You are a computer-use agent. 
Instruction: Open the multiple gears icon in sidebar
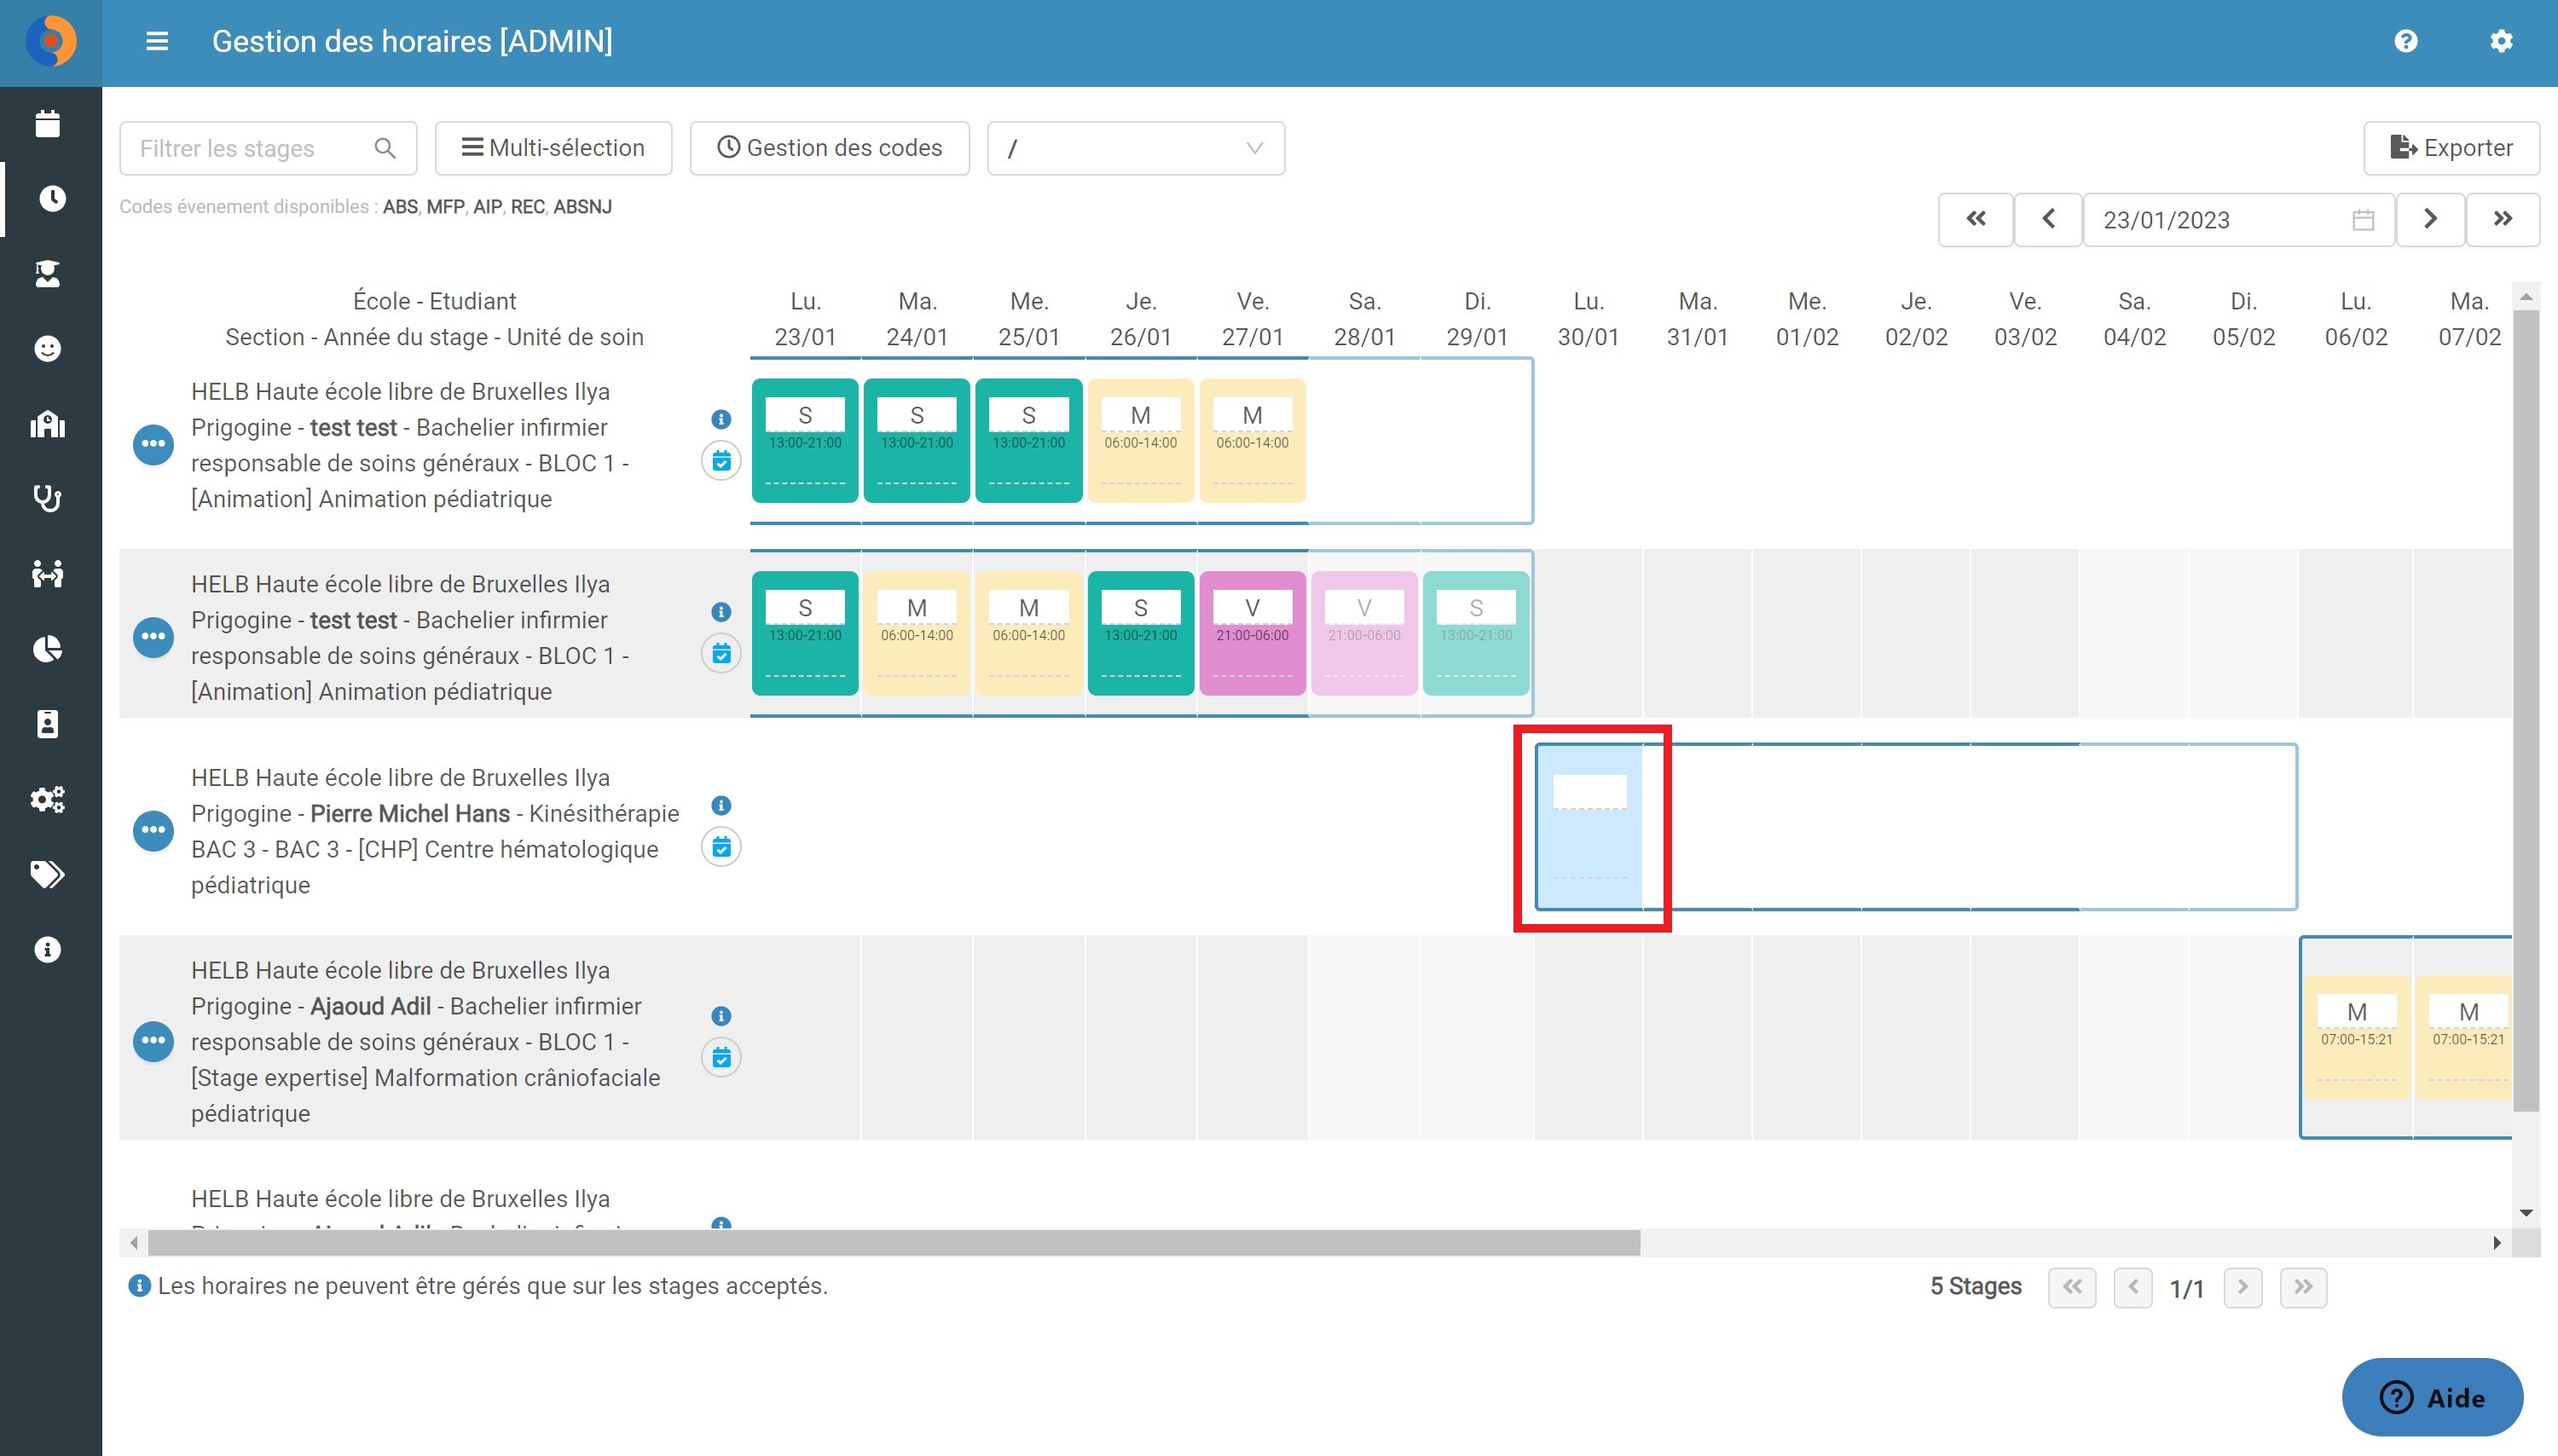pyautogui.click(x=48, y=799)
